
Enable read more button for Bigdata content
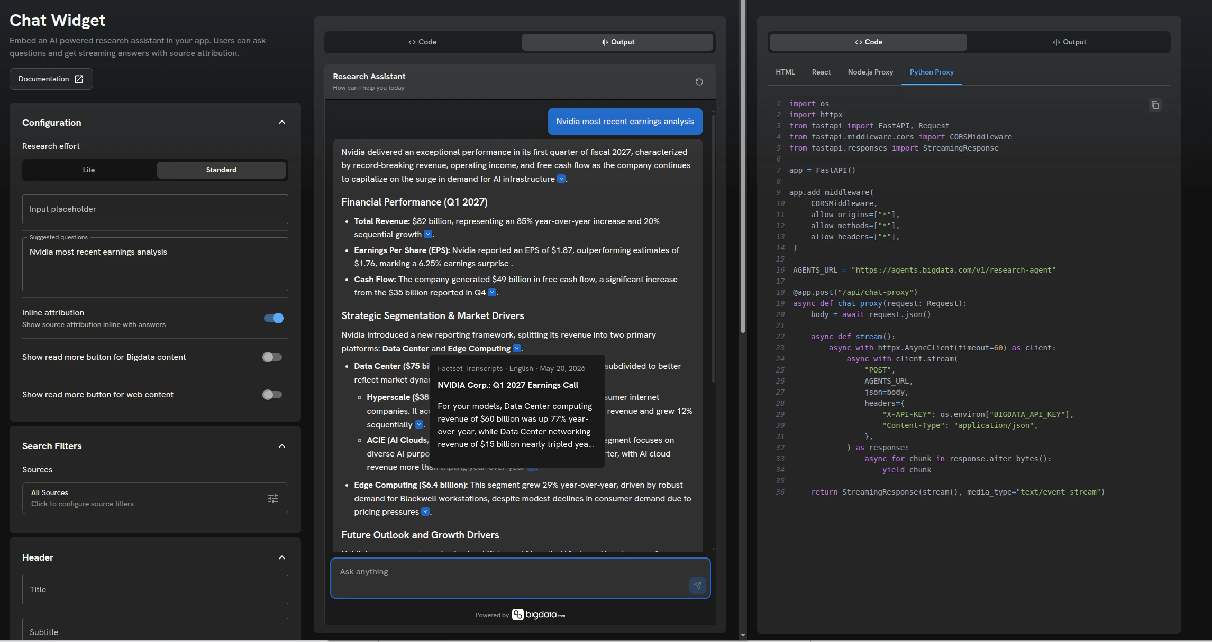click(x=272, y=357)
